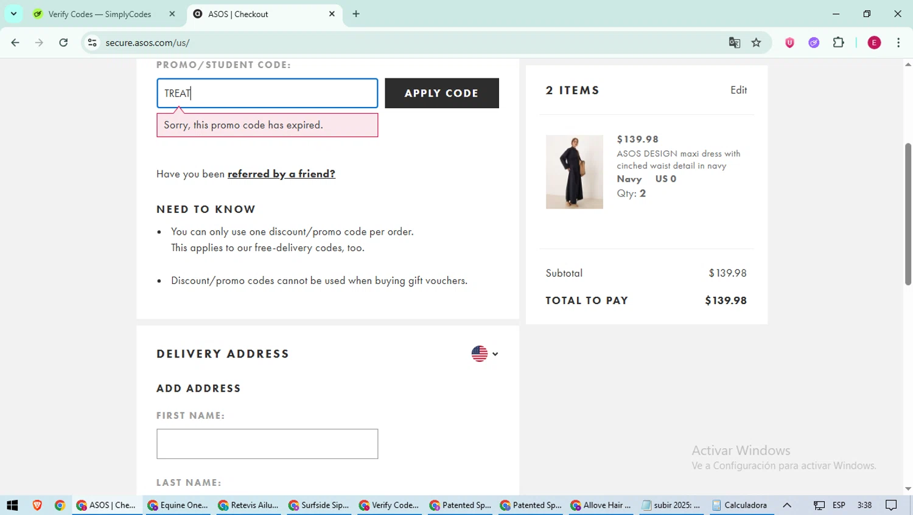The image size is (913, 515).
Task: Click the TOTAL TO PAY $139.98 amount
Action: pos(726,300)
